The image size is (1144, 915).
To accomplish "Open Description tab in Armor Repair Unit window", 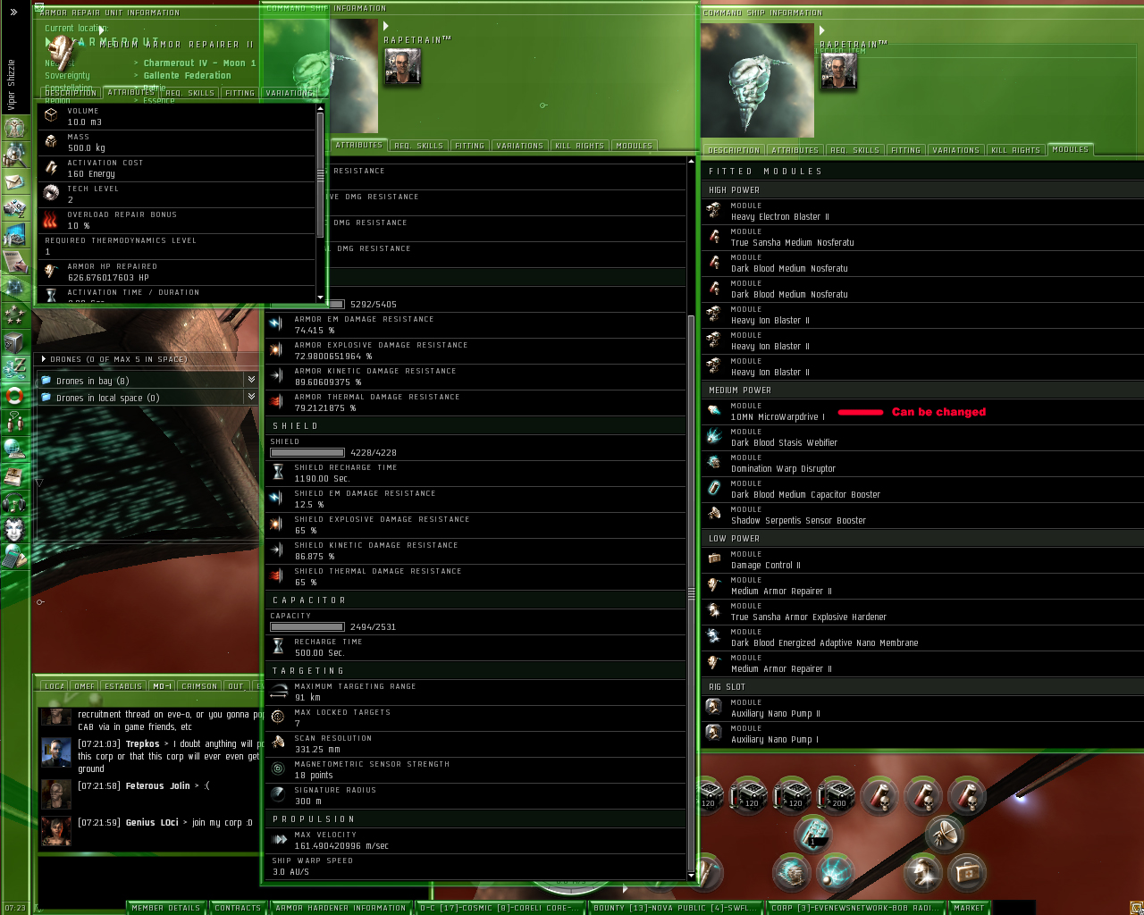I will tap(70, 92).
